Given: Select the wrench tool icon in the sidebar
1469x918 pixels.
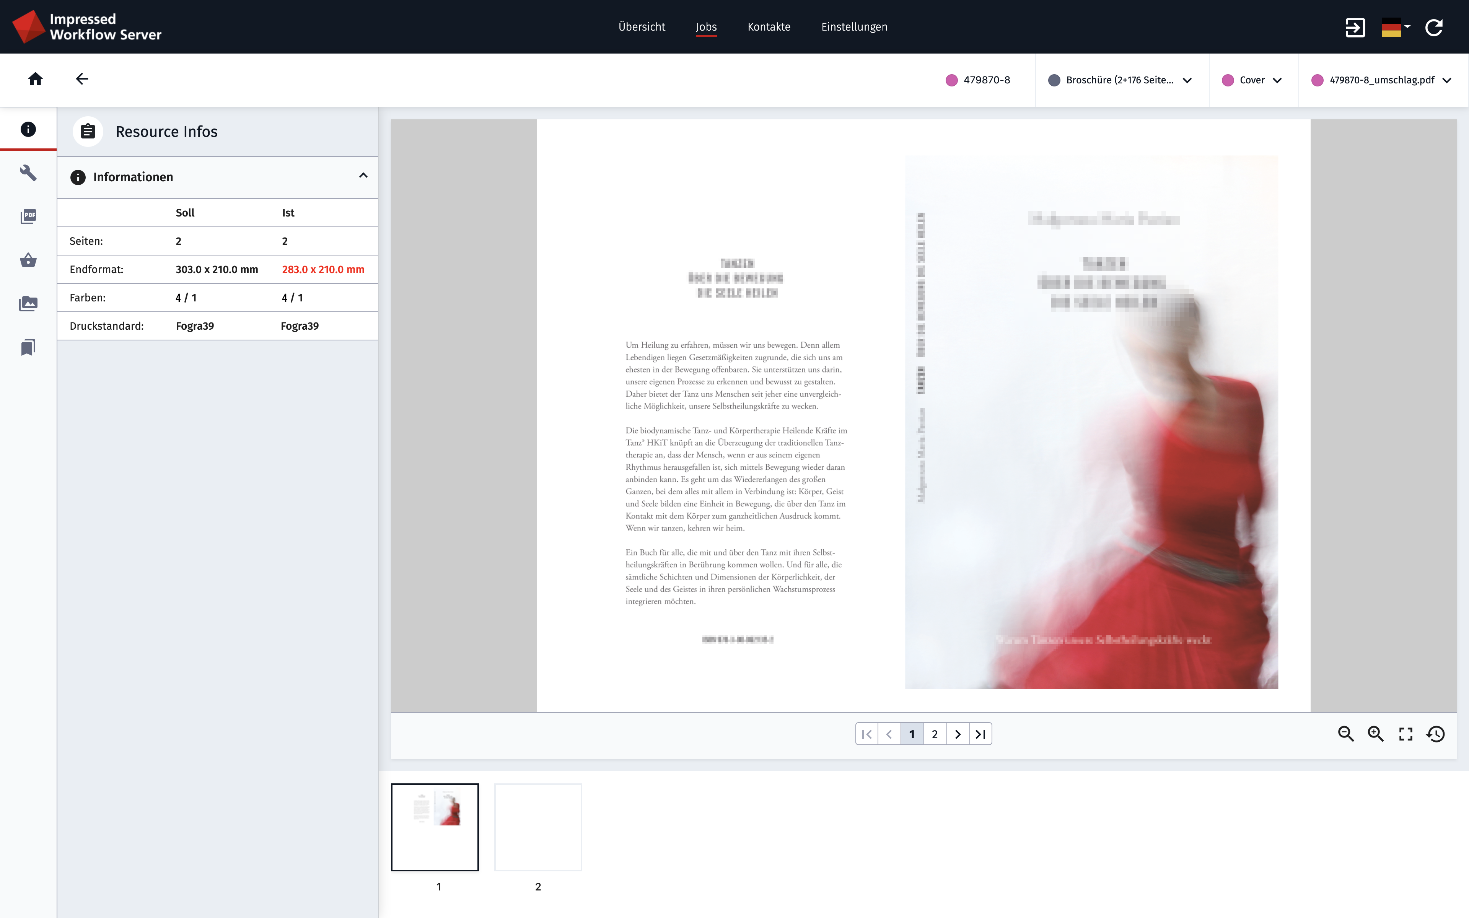Looking at the screenshot, I should (x=28, y=173).
